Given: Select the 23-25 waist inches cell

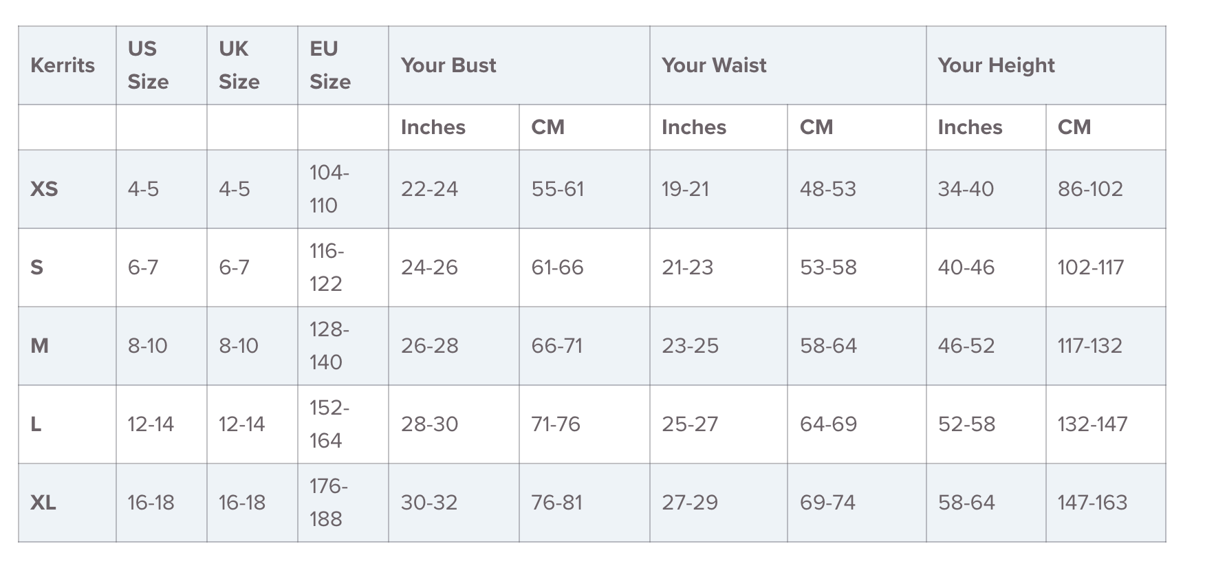Looking at the screenshot, I should tap(690, 346).
